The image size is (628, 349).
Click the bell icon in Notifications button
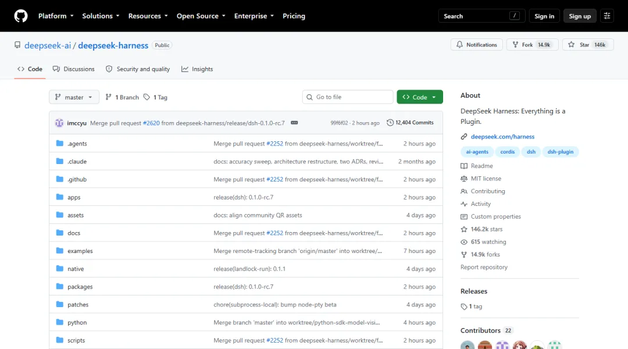(459, 44)
